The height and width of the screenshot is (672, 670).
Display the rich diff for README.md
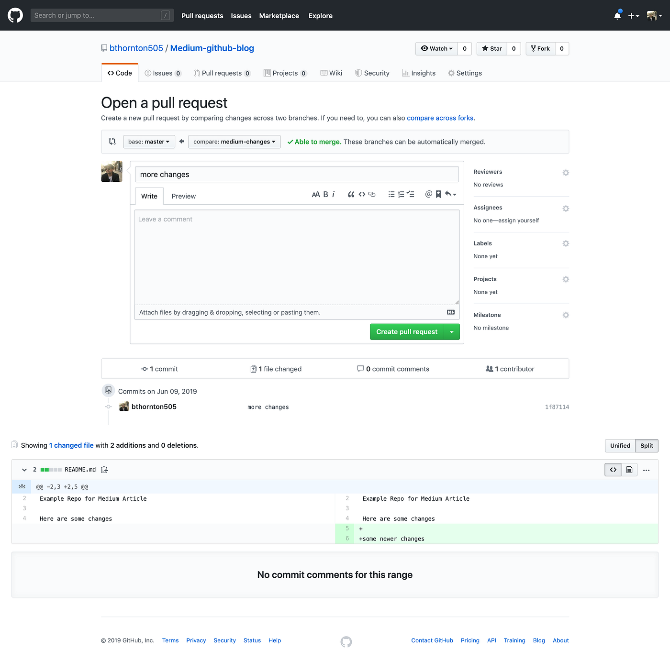(x=629, y=469)
